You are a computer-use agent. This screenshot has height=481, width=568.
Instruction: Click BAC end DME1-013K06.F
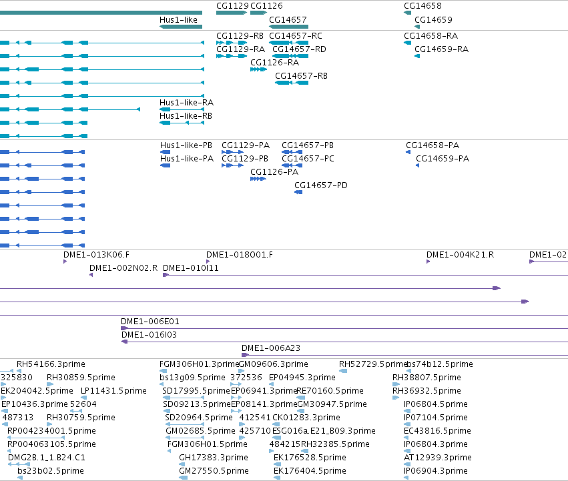pyautogui.click(x=65, y=262)
